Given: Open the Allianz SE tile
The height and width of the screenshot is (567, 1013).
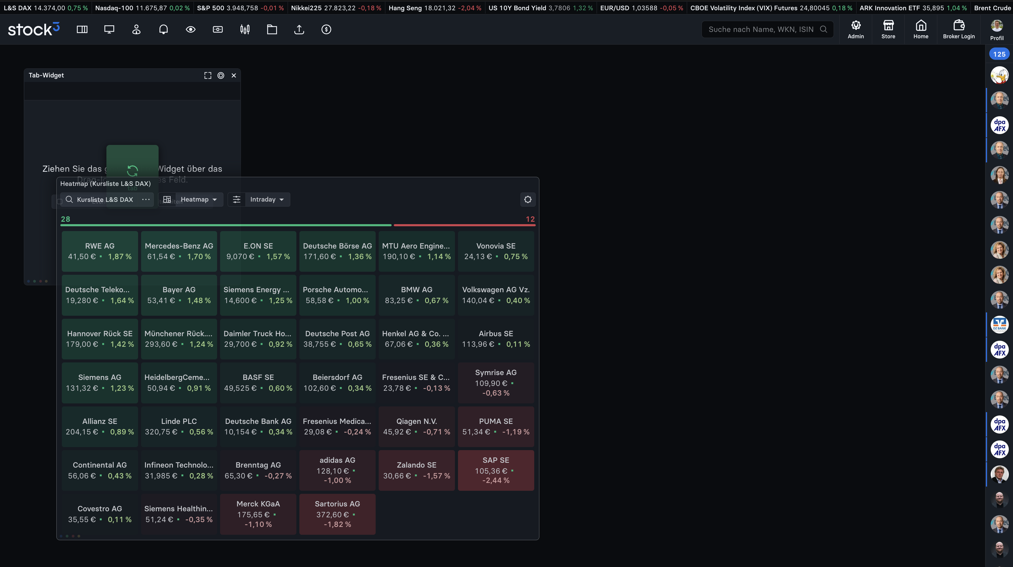Looking at the screenshot, I should tap(99, 426).
